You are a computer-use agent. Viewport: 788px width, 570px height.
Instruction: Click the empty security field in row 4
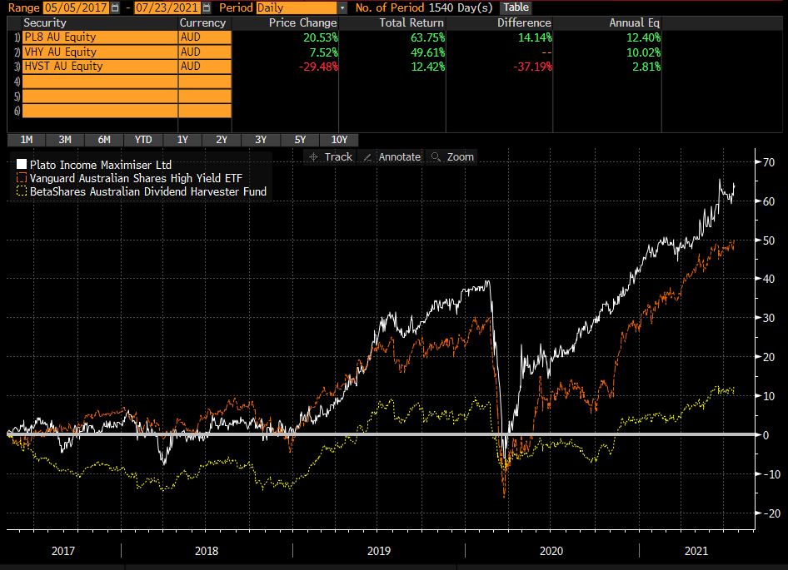click(100, 82)
